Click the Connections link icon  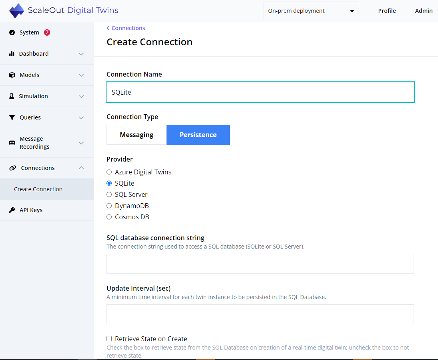(x=12, y=168)
